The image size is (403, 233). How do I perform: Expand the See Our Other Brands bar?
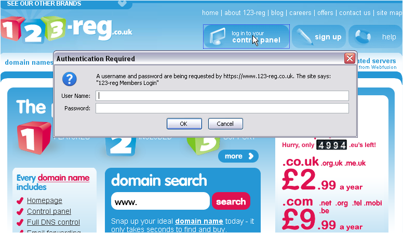[x=66, y=4]
